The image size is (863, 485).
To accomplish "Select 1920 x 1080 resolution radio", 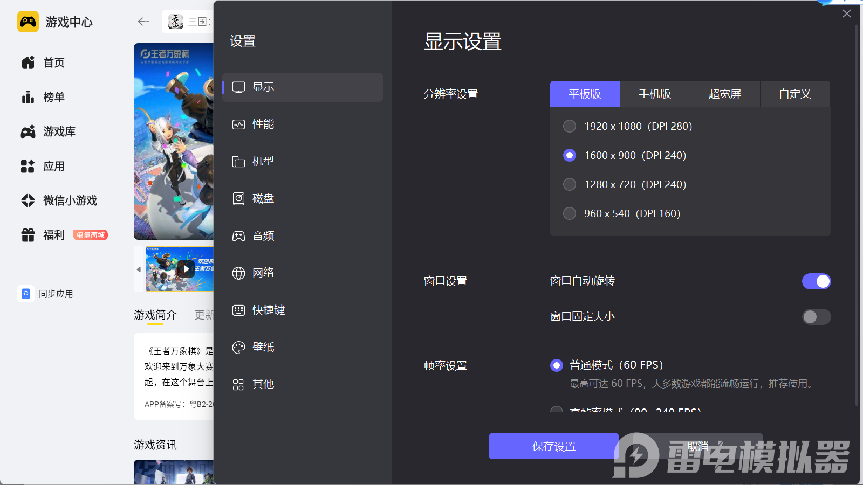I will coord(570,126).
